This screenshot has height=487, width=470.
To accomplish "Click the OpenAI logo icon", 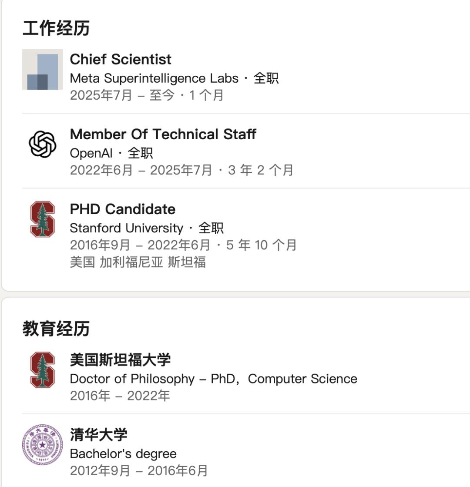I will tap(43, 144).
